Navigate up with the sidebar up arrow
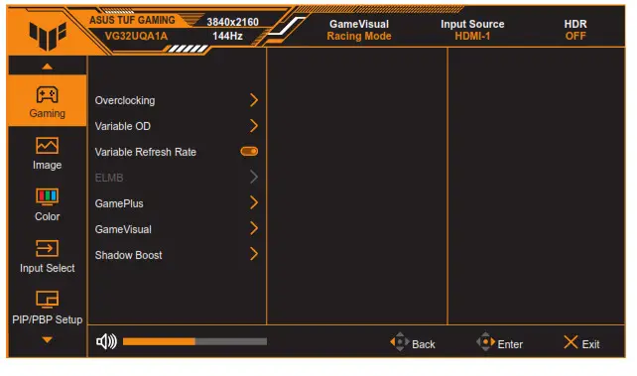637x376 pixels. (x=47, y=66)
